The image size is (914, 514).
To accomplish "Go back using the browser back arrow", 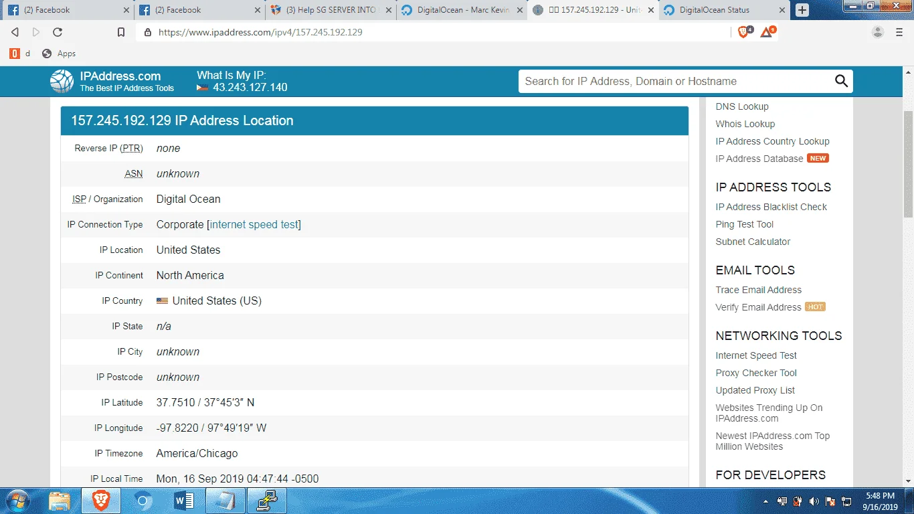I will pos(15,32).
